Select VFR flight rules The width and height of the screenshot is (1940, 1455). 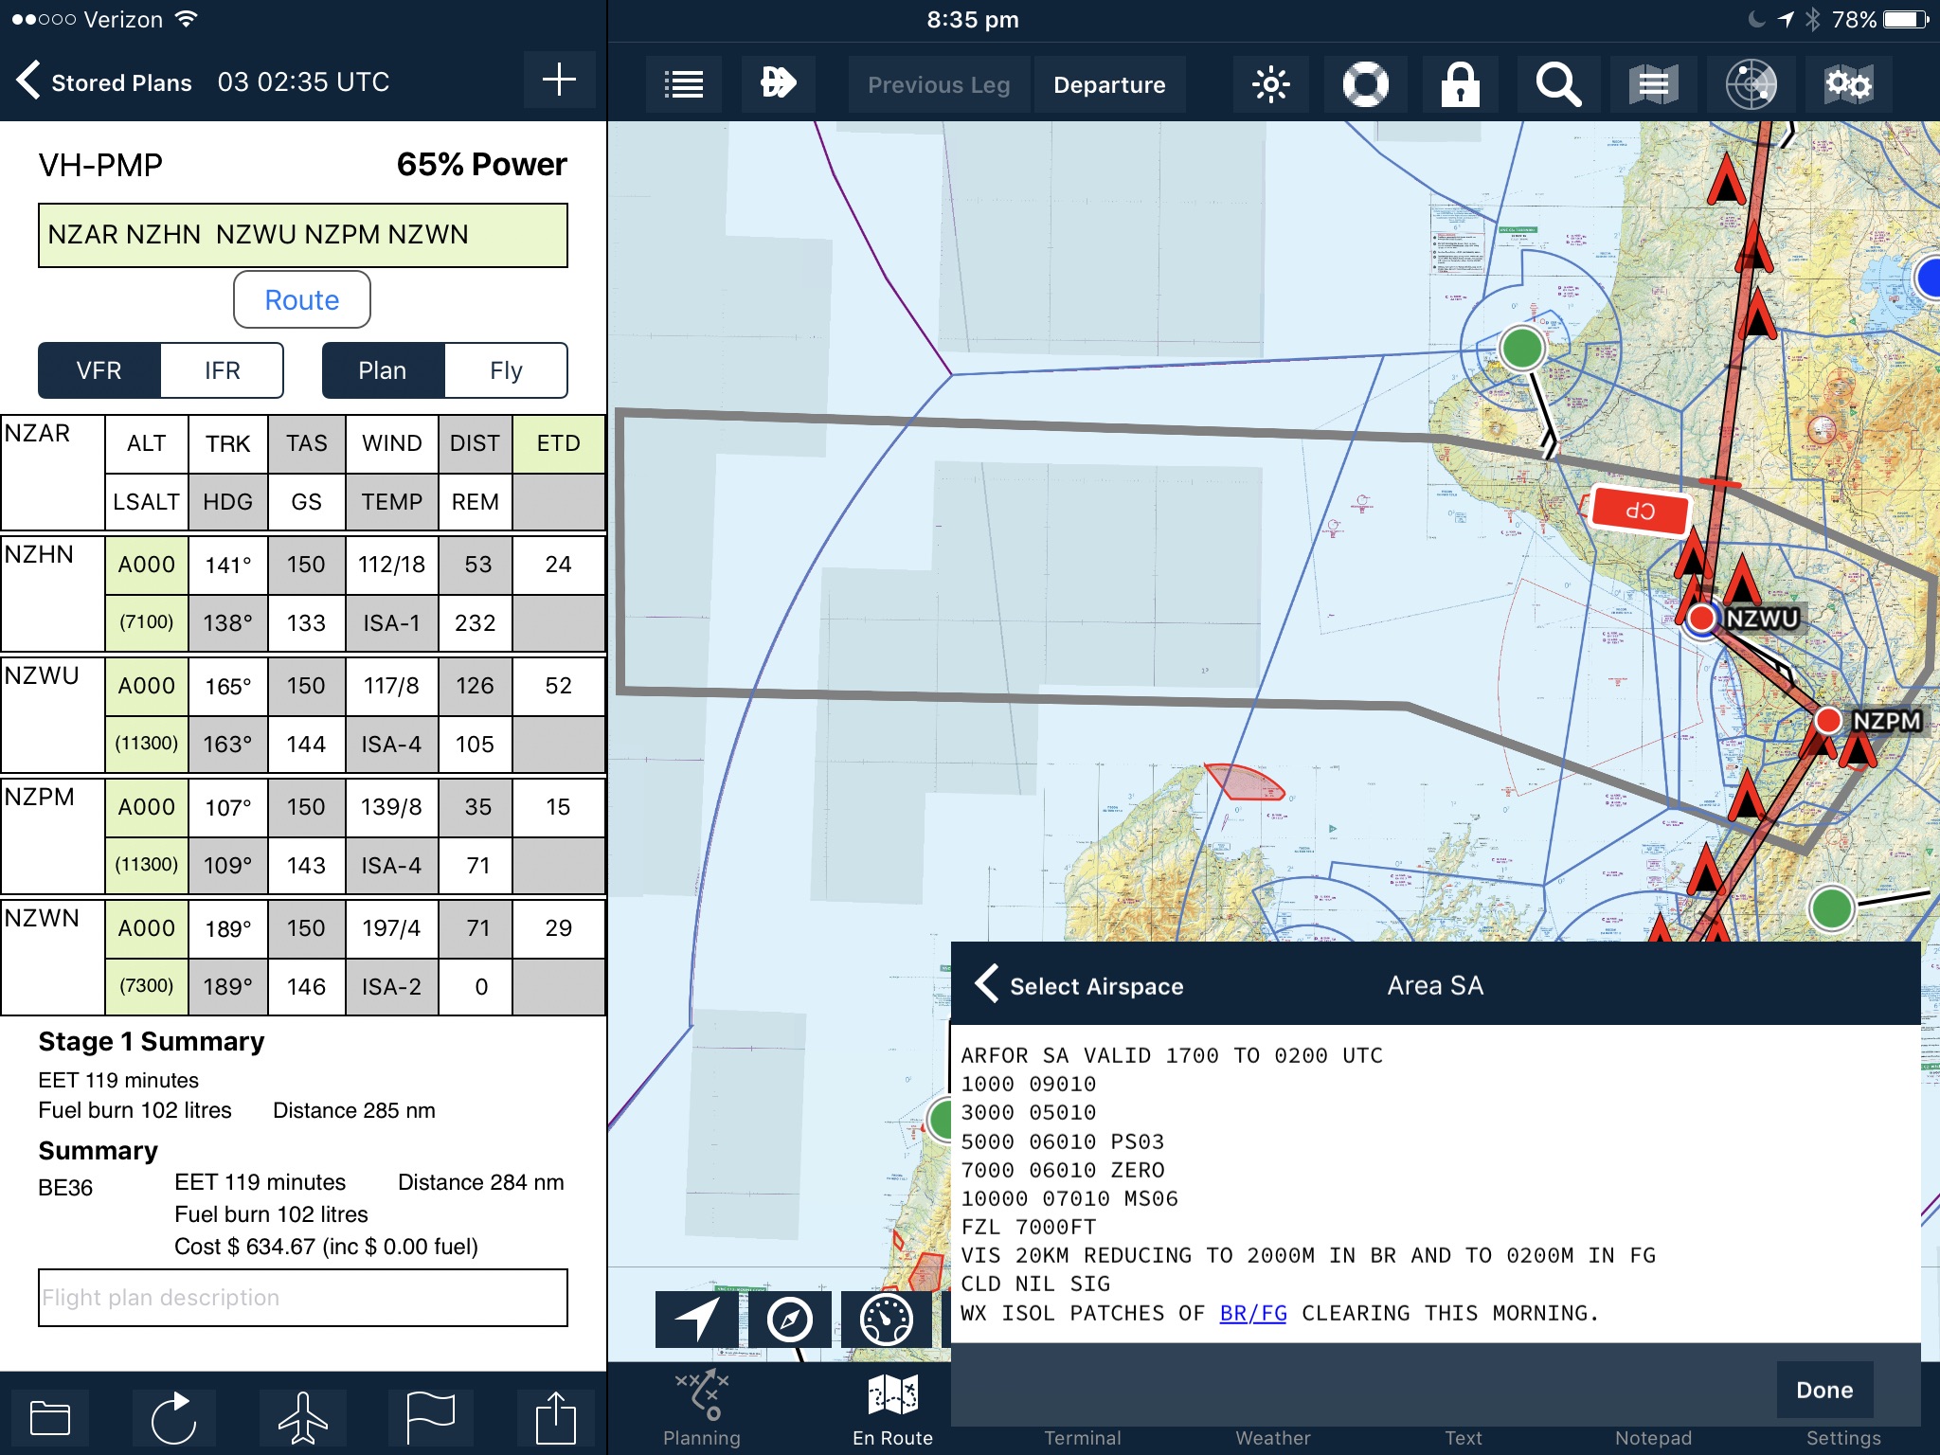click(99, 370)
